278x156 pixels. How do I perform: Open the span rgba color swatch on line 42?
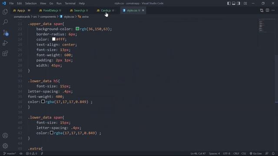coord(52,133)
